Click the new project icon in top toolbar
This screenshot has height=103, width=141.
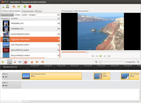pos(3,6)
